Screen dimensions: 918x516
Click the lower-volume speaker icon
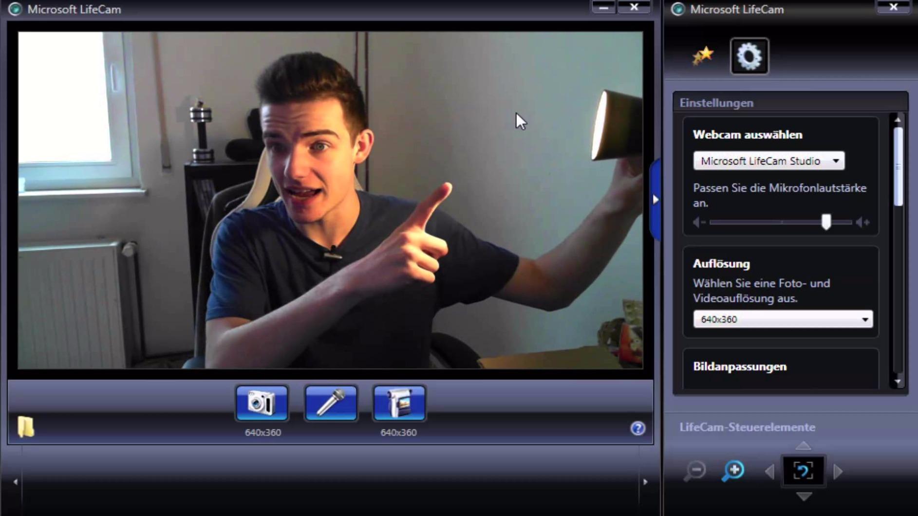[699, 222]
